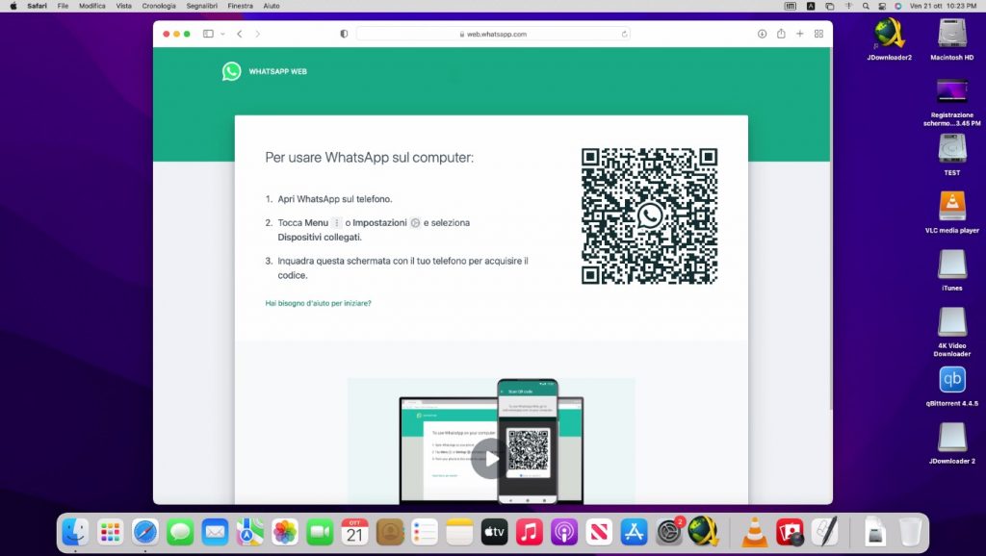Click the Safari back arrow
The height and width of the screenshot is (556, 986).
pyautogui.click(x=240, y=34)
